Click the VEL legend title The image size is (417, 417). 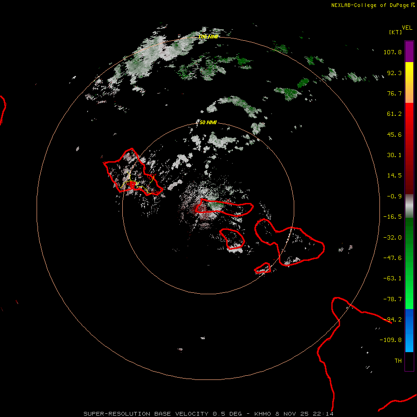(407, 28)
